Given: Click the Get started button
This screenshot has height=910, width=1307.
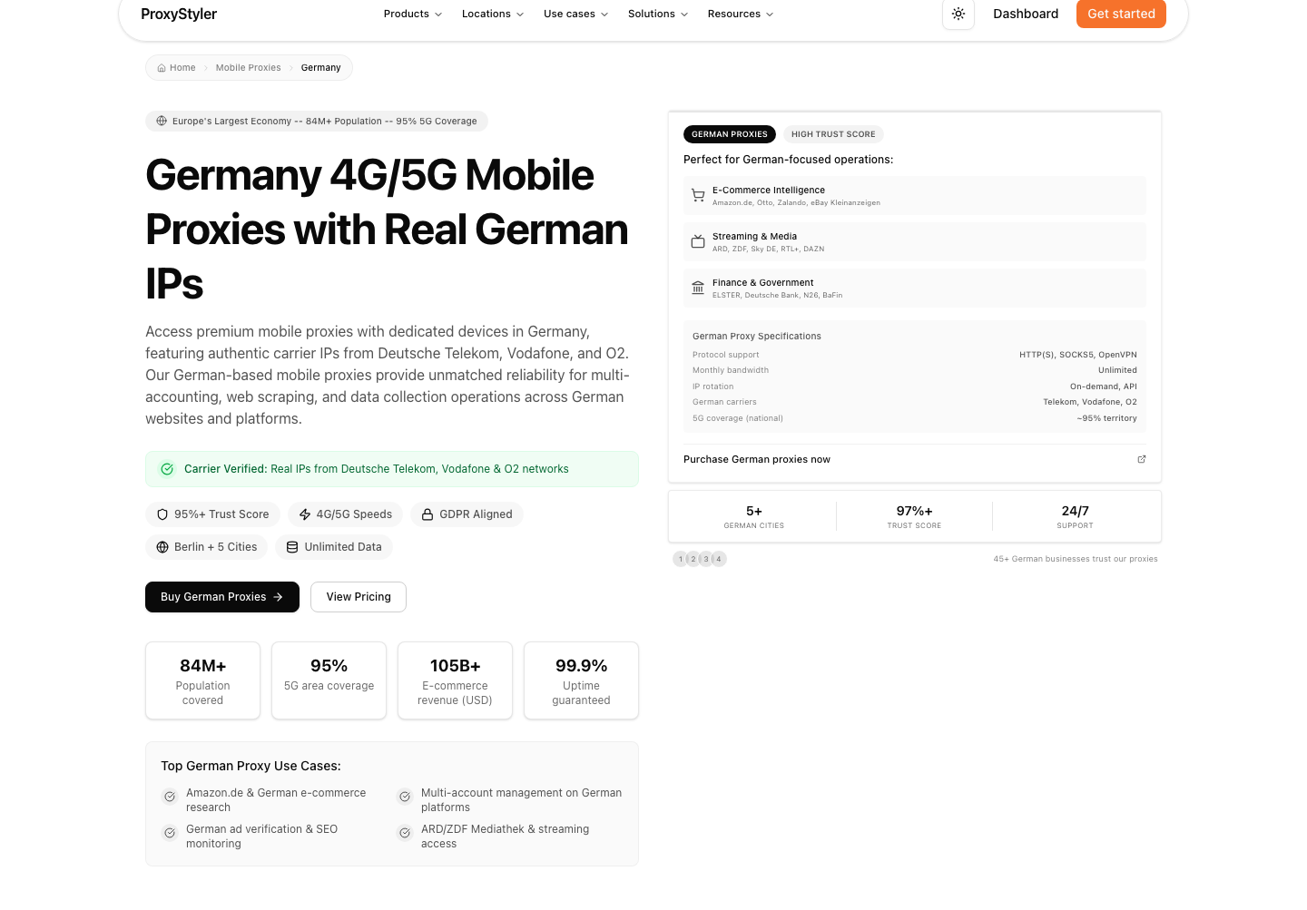Looking at the screenshot, I should (x=1121, y=14).
